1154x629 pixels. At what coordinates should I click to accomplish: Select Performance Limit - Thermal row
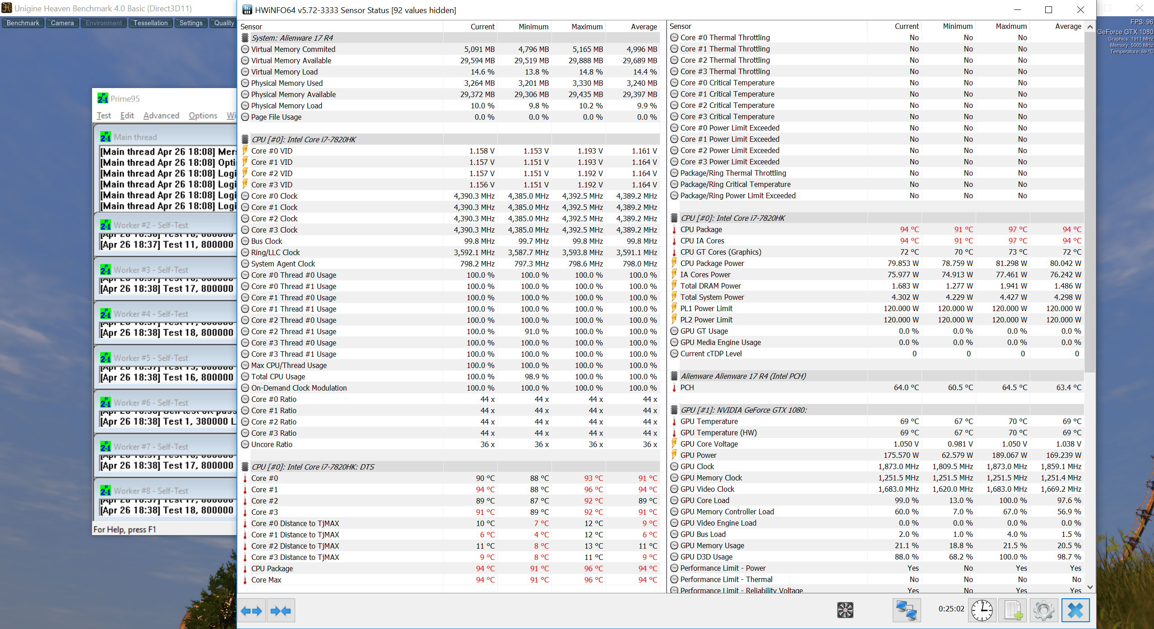coord(876,579)
